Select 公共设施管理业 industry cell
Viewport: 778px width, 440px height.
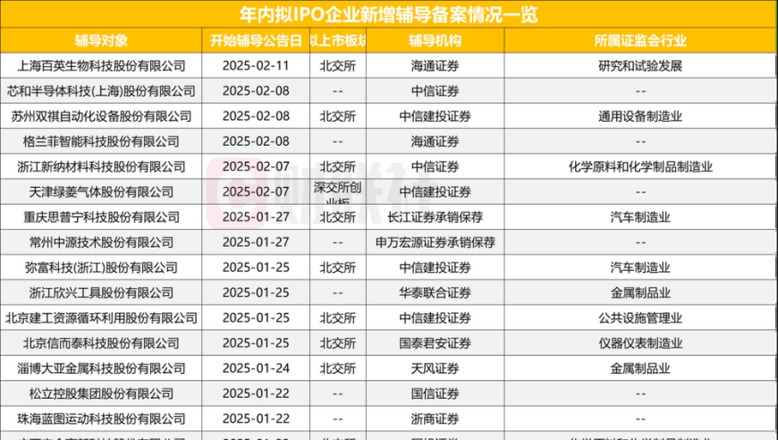[x=640, y=318]
